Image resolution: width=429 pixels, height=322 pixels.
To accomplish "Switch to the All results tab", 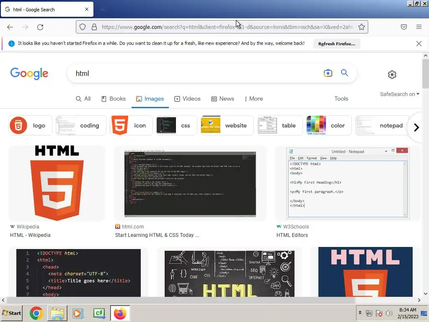I will pyautogui.click(x=83, y=99).
